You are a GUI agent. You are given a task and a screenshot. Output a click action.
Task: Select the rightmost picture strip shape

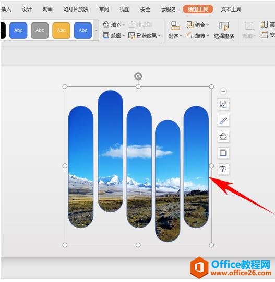[x=196, y=167]
